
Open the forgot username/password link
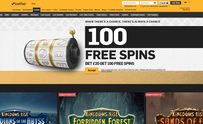click(155, 6)
